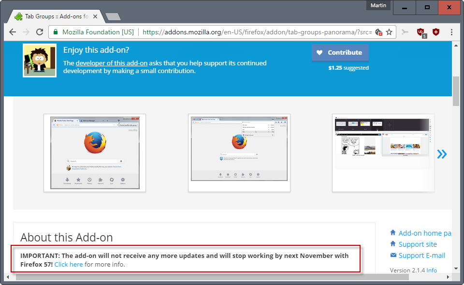Screen dimensions: 464x285
Task: Open the second screenshot with the dropdown menu
Action: pos(239,153)
